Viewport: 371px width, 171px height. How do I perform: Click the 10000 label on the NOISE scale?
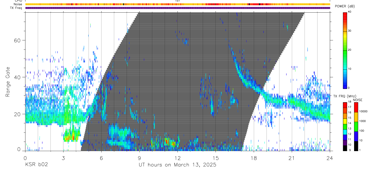[363, 111]
